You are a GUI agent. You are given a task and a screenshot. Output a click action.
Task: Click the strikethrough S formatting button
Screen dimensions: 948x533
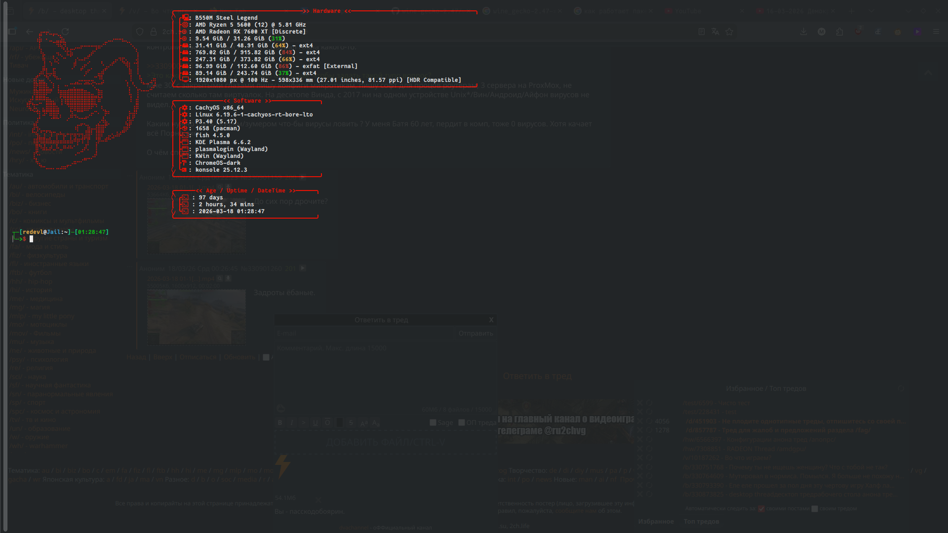(x=351, y=423)
